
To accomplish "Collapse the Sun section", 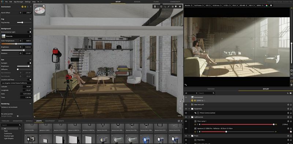I will 30,60.
